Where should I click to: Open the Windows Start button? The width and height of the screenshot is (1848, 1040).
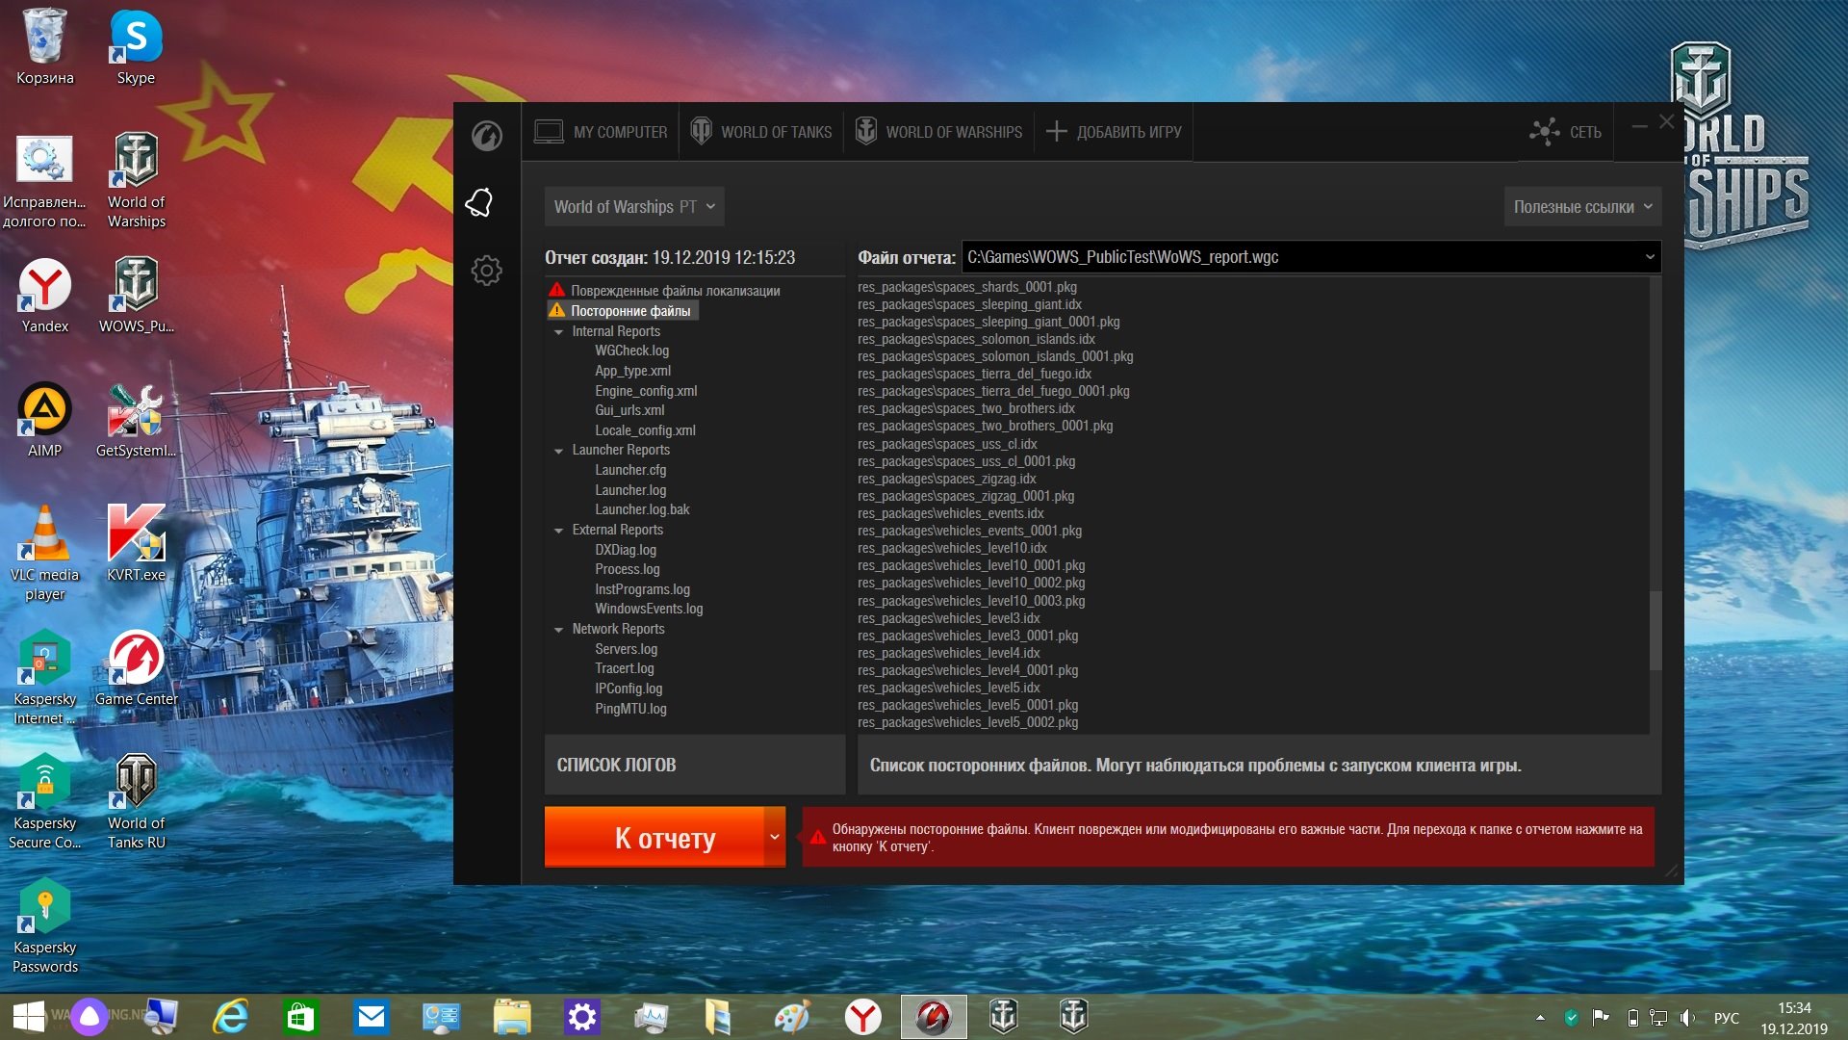[x=28, y=1017]
